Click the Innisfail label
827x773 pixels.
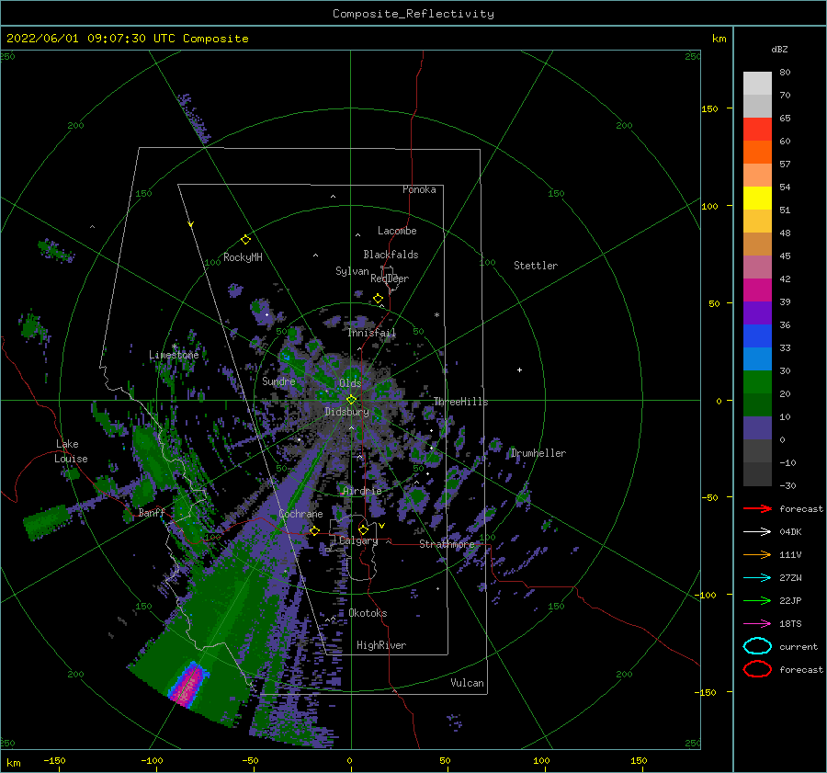tap(371, 333)
